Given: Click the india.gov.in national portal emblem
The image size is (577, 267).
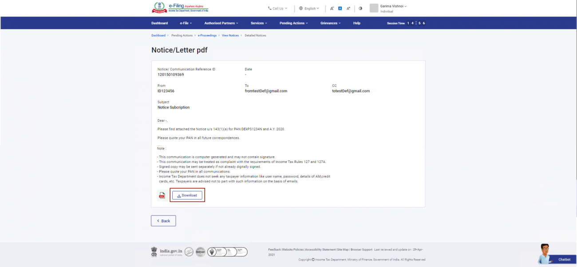Looking at the screenshot, I should [x=154, y=252].
